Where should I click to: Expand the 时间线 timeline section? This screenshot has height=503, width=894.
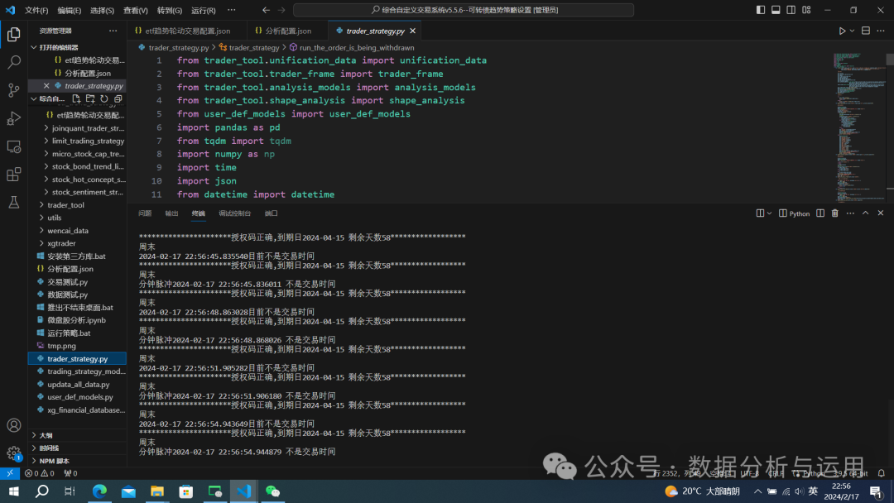point(49,448)
